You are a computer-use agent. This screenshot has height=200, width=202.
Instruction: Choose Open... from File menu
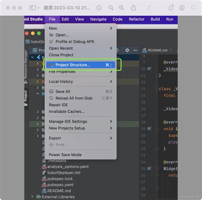click(x=81, y=35)
